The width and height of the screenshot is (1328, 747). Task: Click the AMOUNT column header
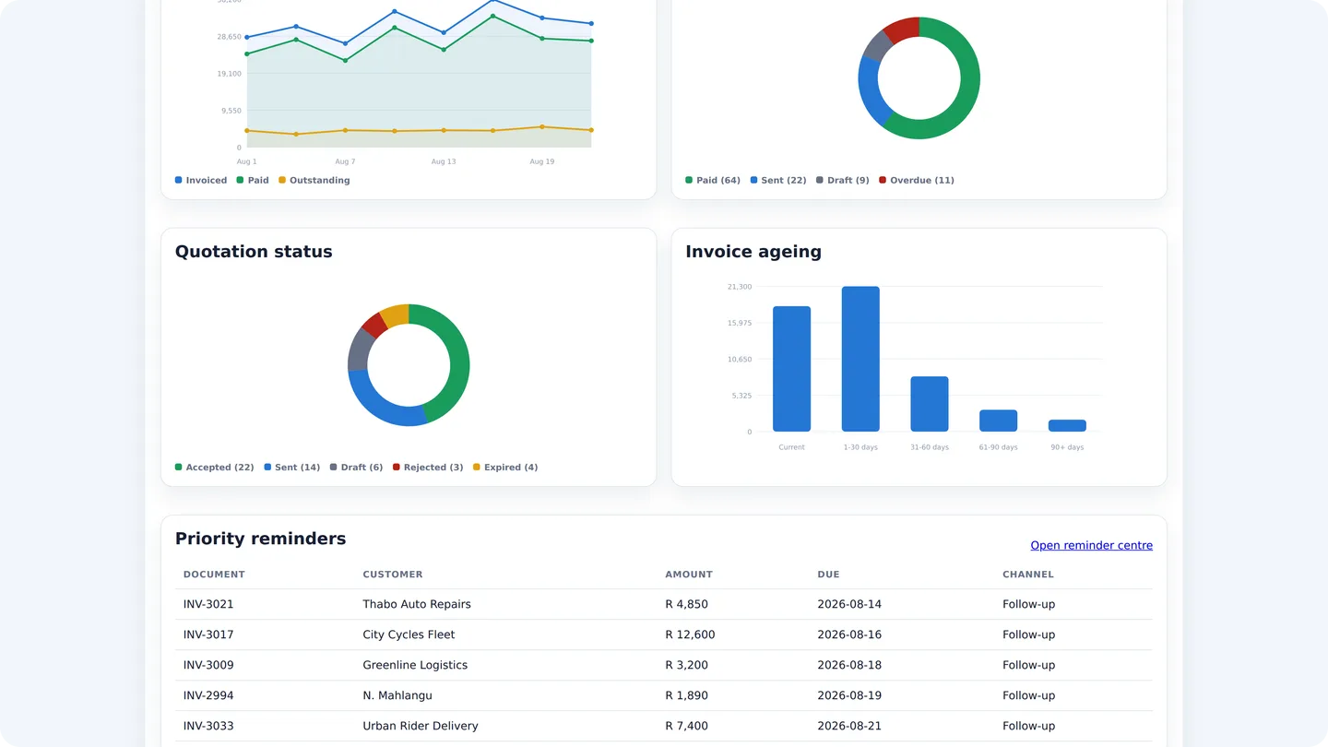(689, 575)
